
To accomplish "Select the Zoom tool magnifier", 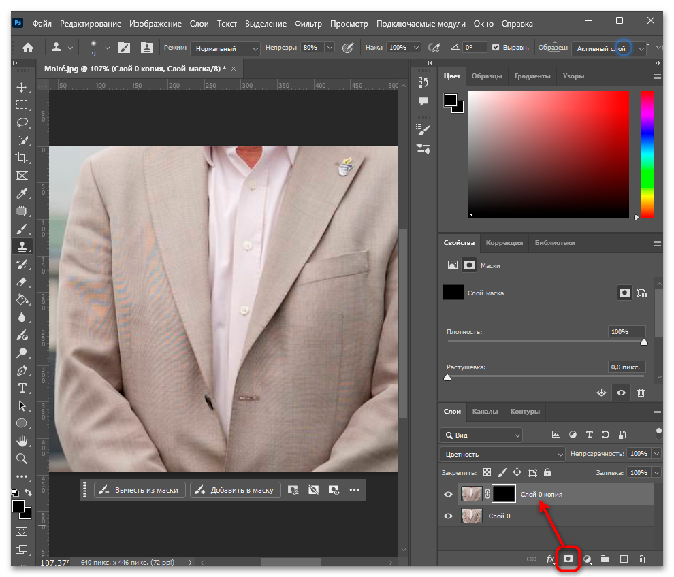I will tap(22, 459).
